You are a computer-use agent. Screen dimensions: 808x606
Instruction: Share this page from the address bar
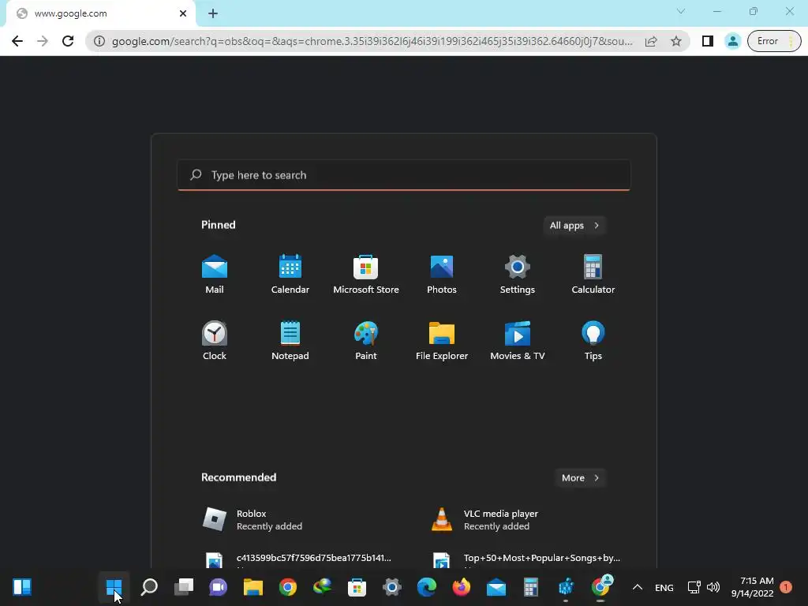pos(651,41)
